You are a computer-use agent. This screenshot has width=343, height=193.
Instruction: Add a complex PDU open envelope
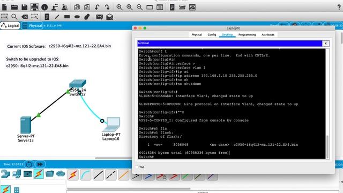(109, 17)
